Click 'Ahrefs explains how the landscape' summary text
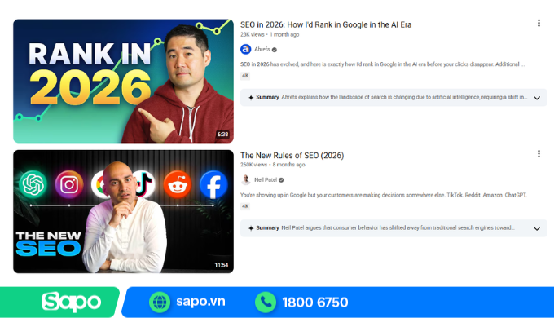 (404, 97)
